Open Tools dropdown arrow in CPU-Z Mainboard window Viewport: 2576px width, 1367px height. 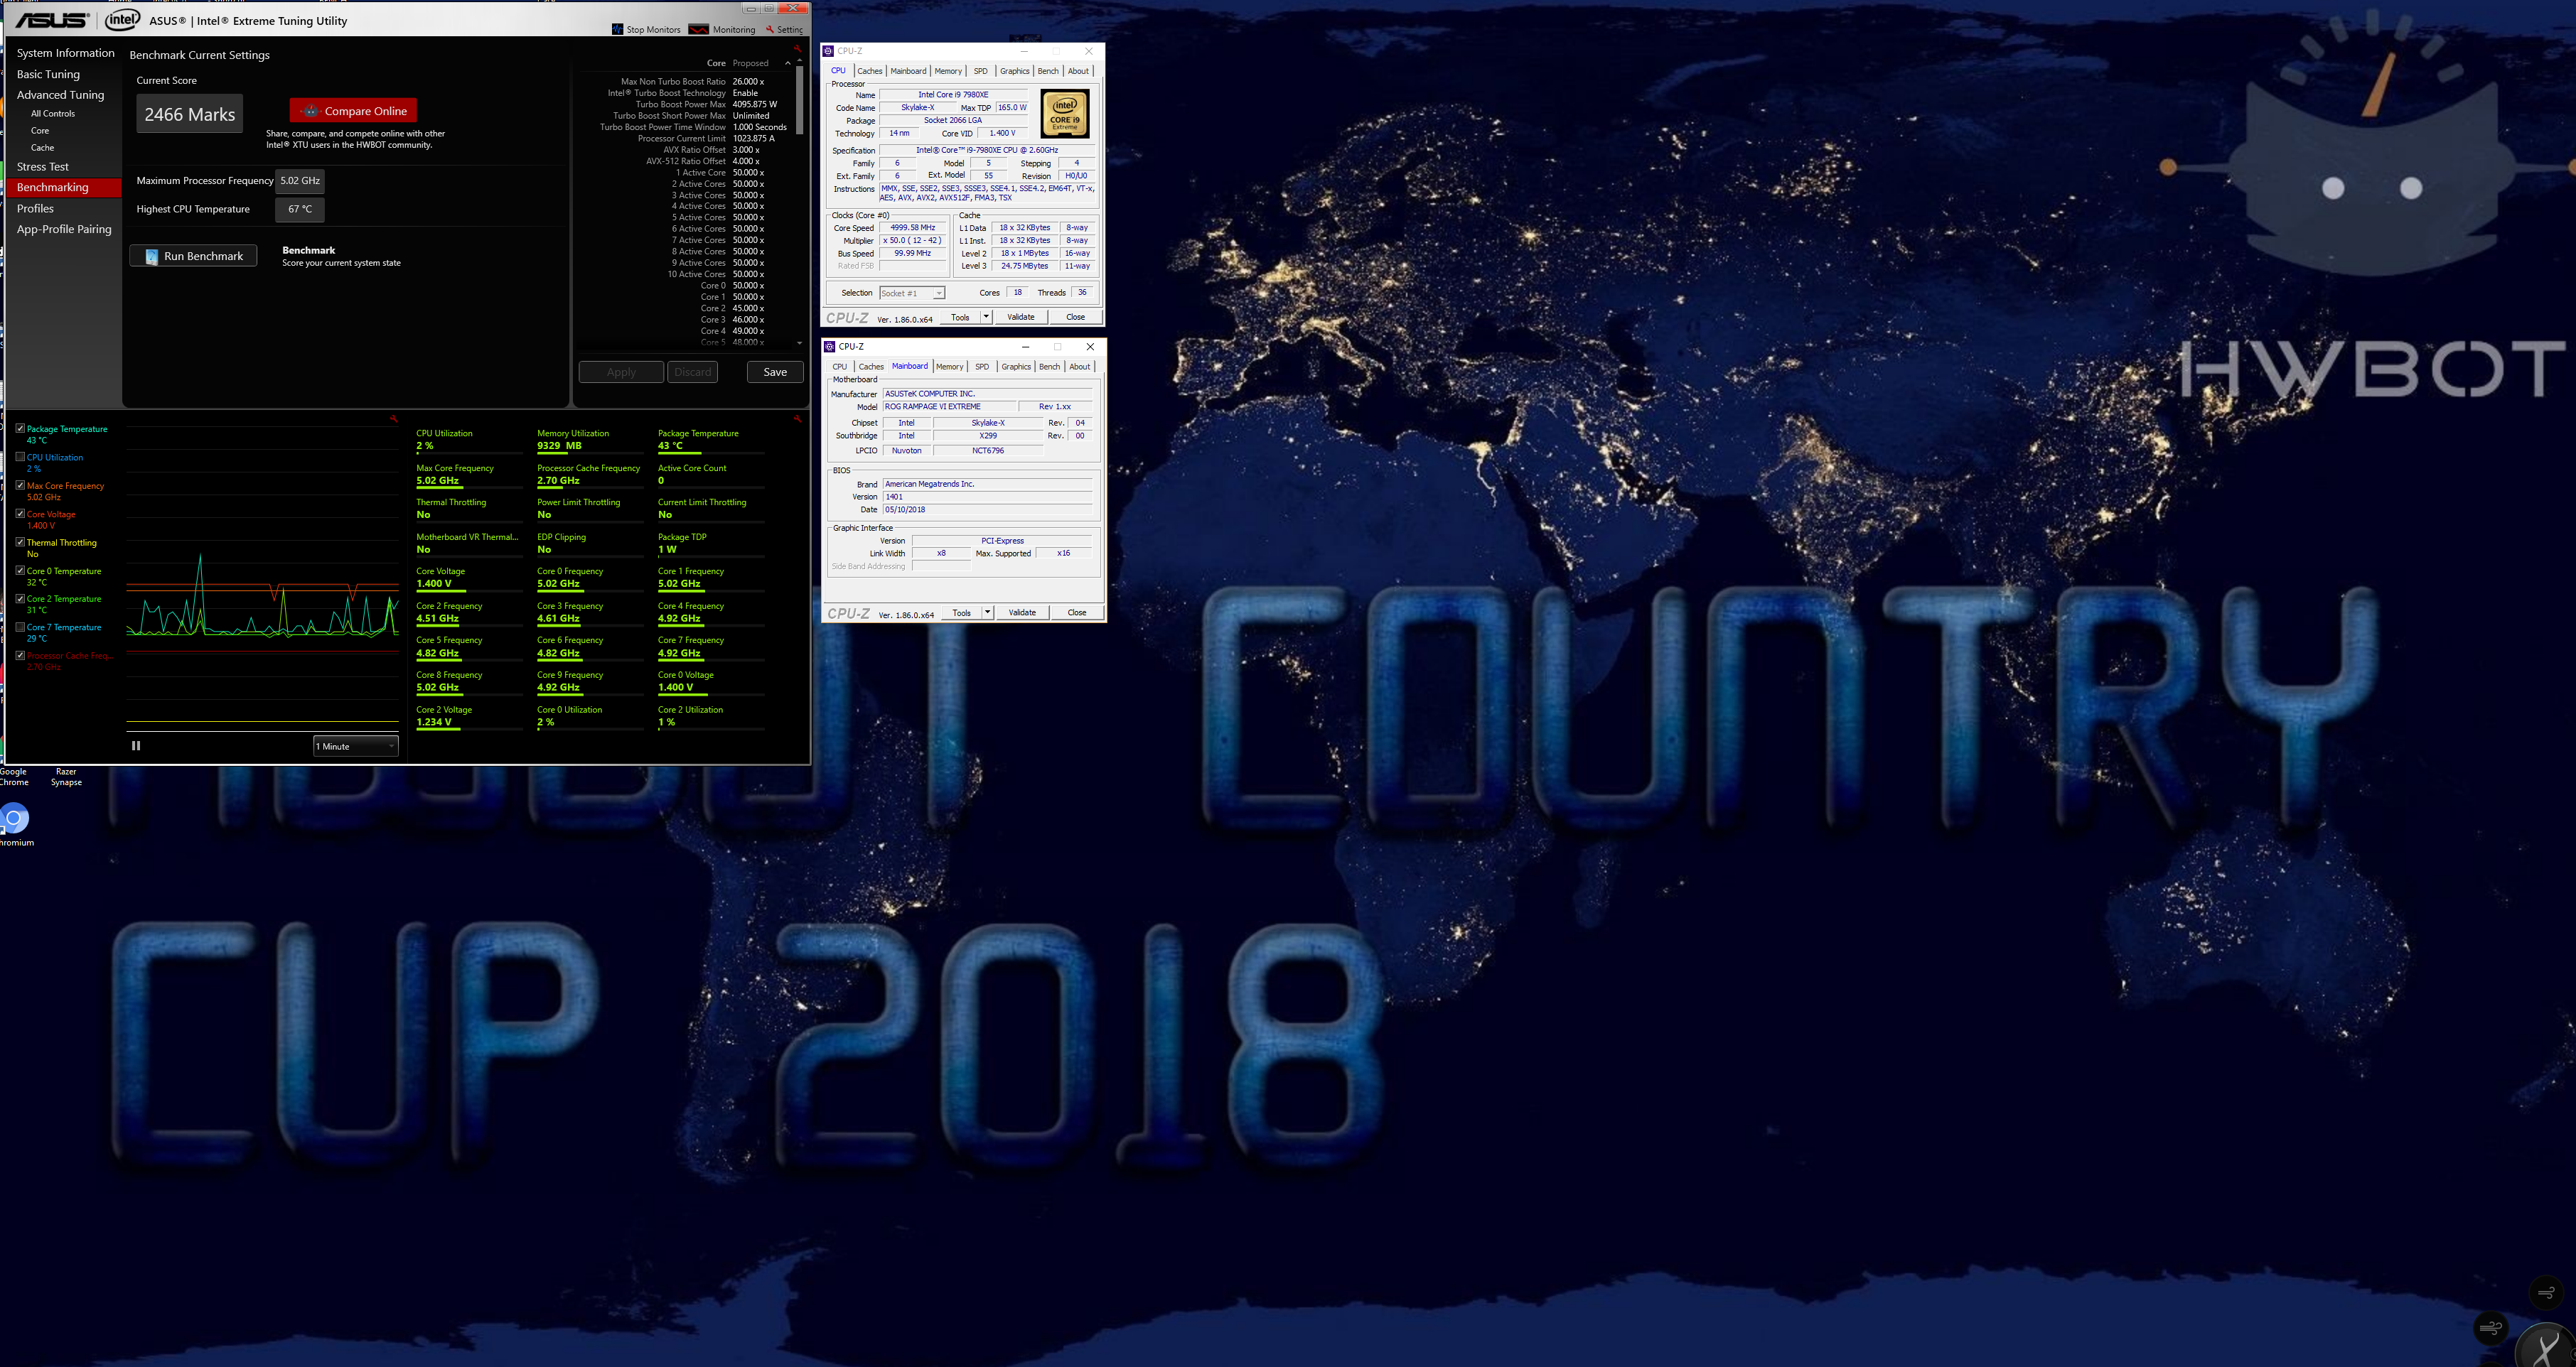tap(987, 612)
